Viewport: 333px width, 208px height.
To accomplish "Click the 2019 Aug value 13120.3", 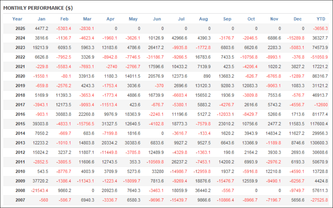I will [203, 86].
